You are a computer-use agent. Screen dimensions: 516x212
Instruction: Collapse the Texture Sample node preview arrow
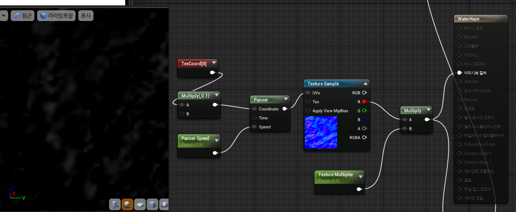pos(365,84)
